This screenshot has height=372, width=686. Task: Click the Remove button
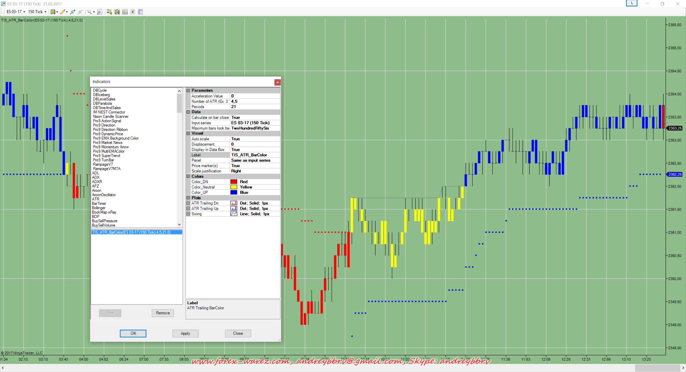coord(163,313)
